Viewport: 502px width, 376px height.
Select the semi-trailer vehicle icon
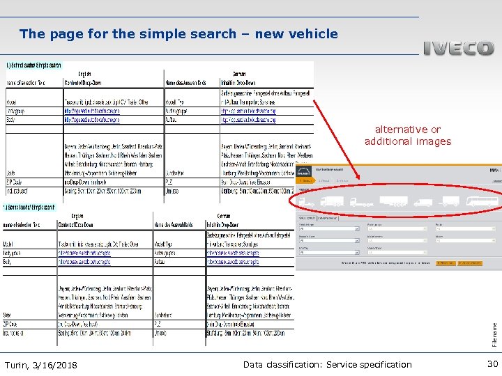[x=394, y=201]
